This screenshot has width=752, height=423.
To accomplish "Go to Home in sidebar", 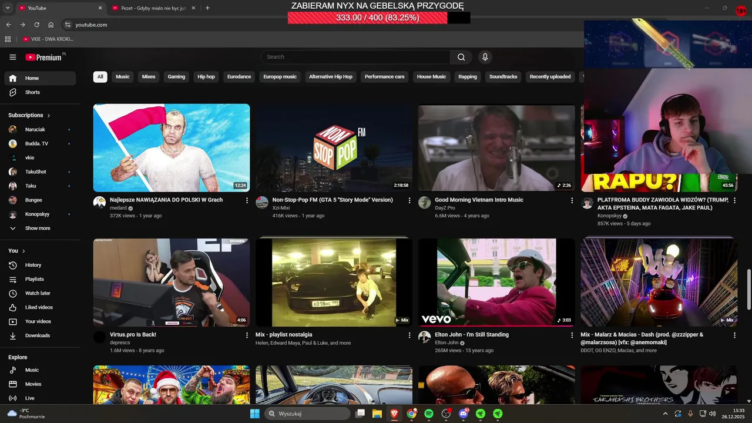I will 40,78.
